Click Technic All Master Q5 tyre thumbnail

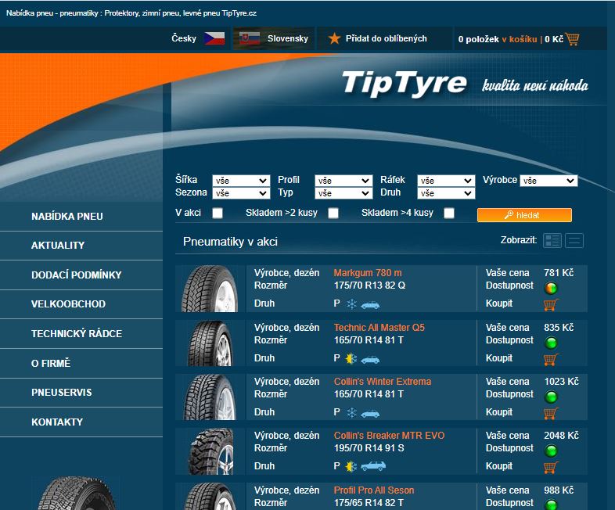pos(210,343)
